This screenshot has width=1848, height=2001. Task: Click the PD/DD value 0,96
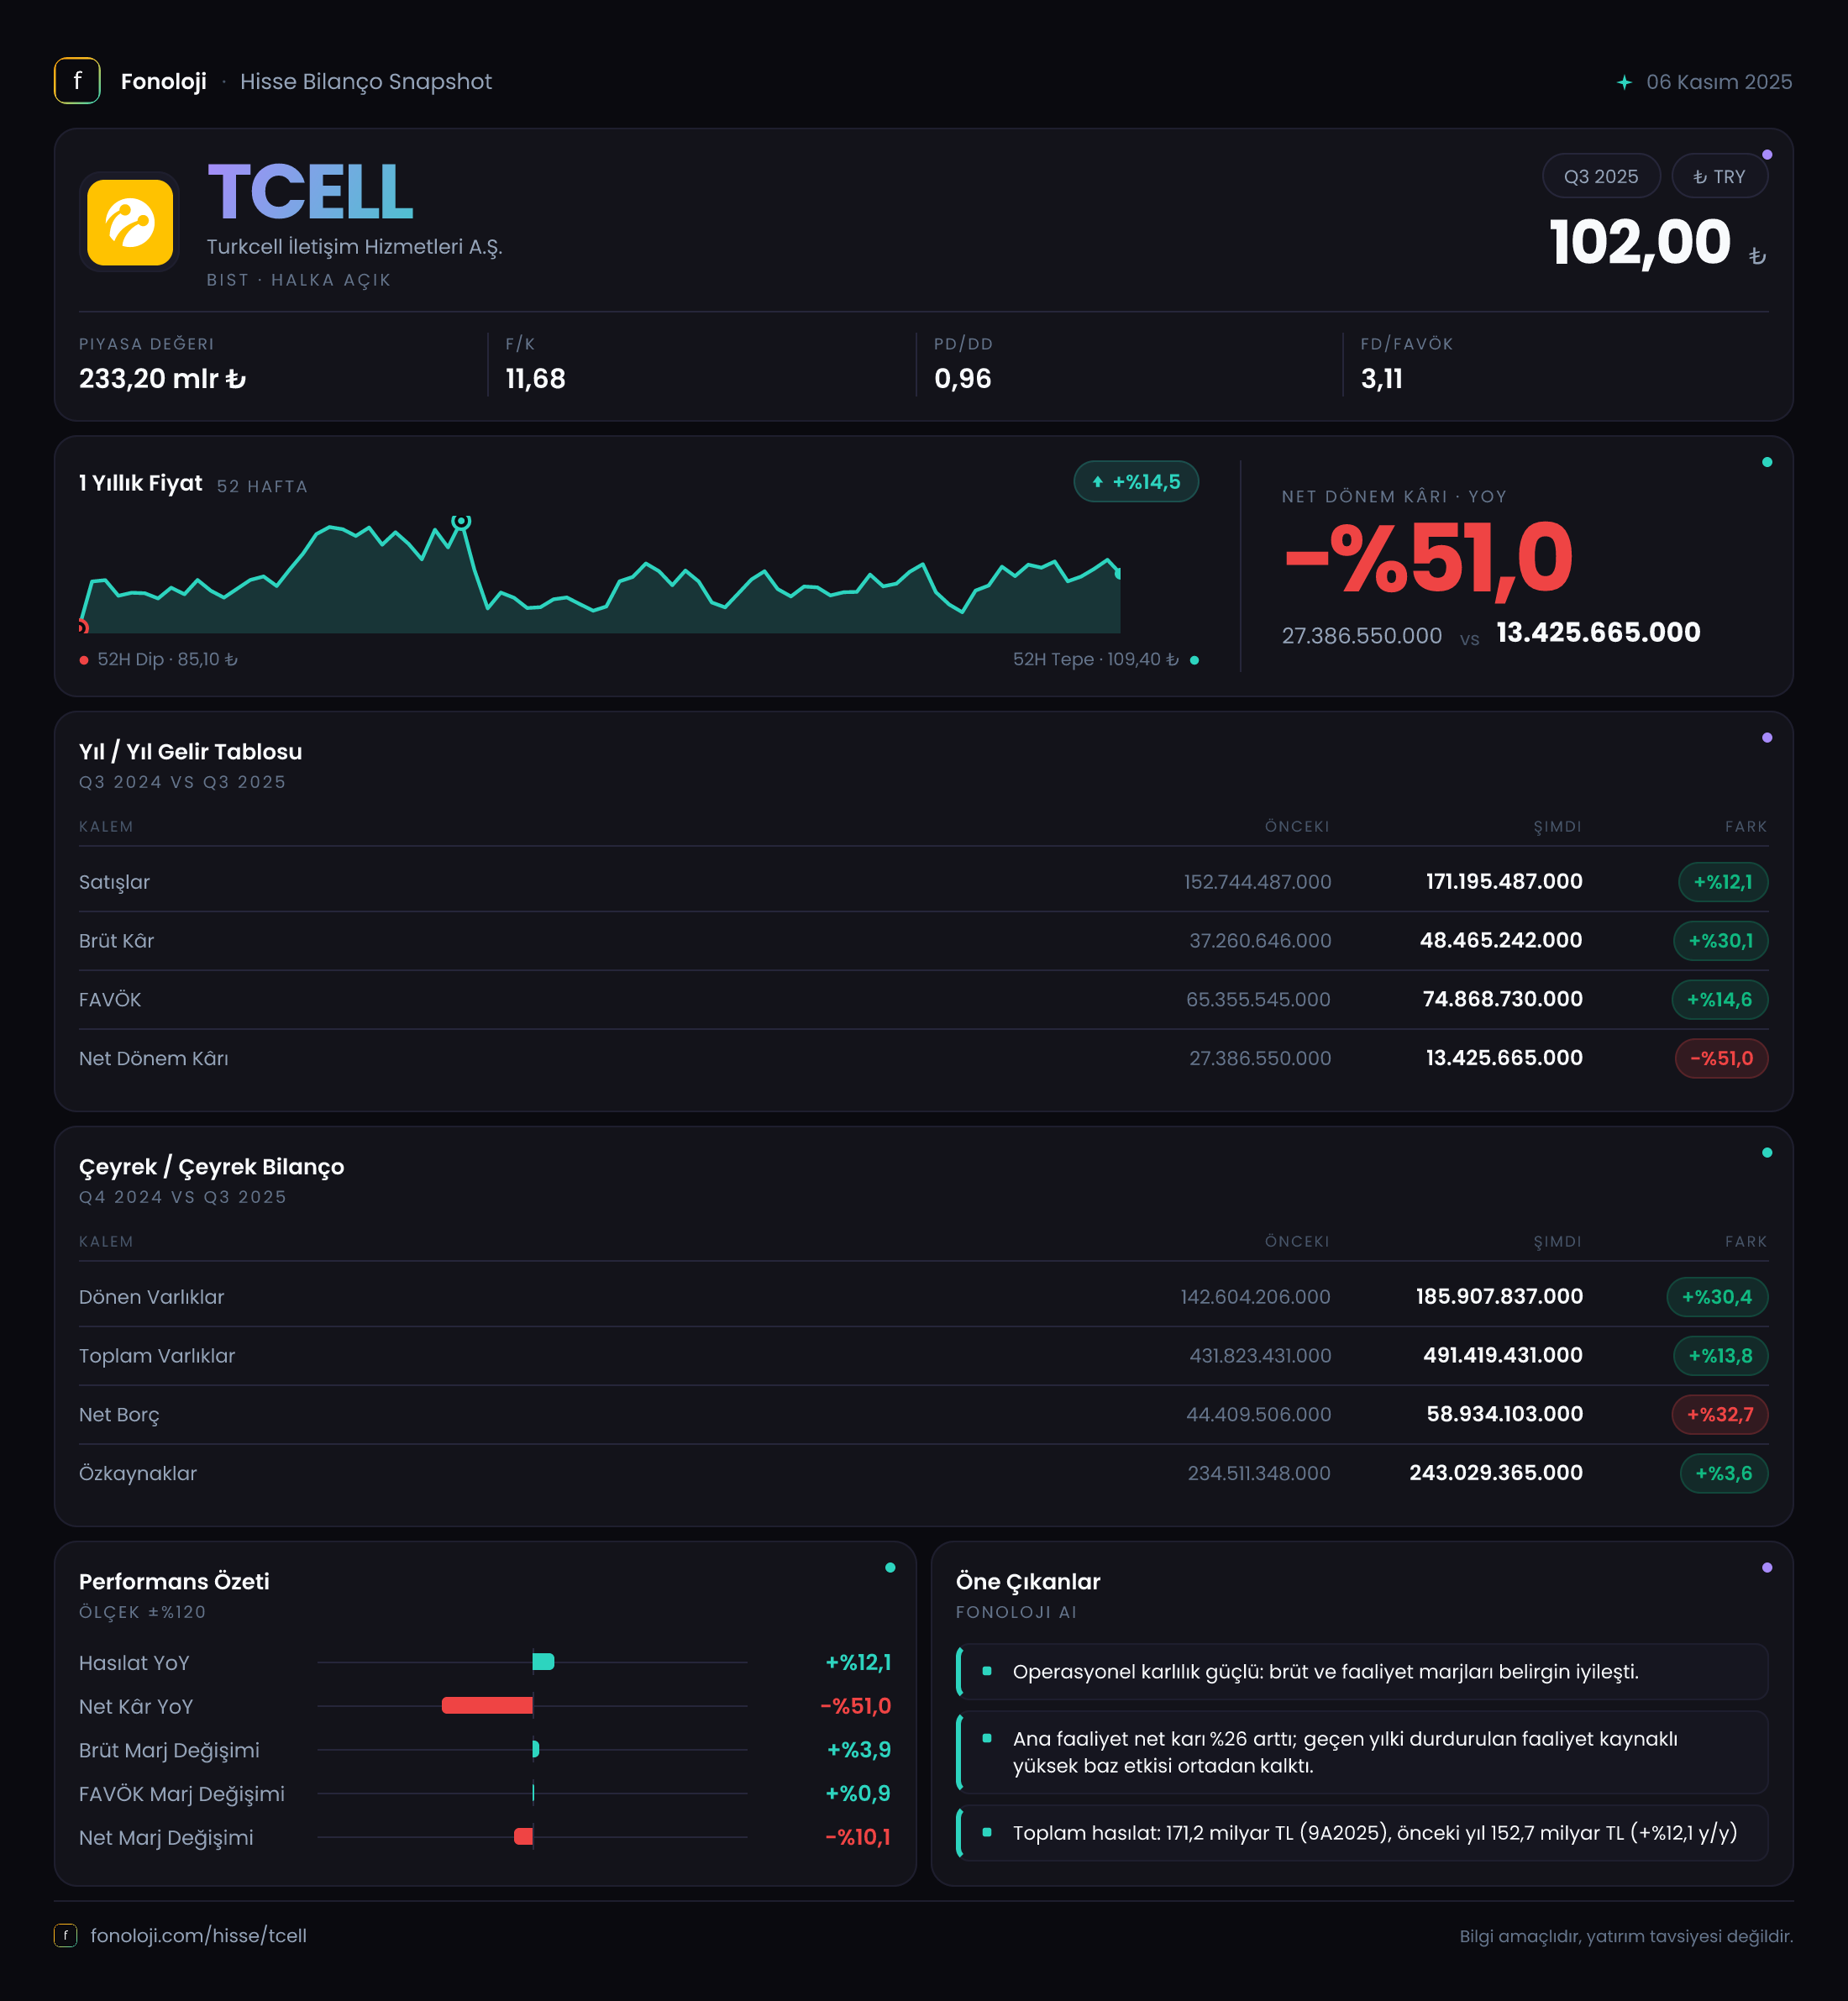[962, 379]
